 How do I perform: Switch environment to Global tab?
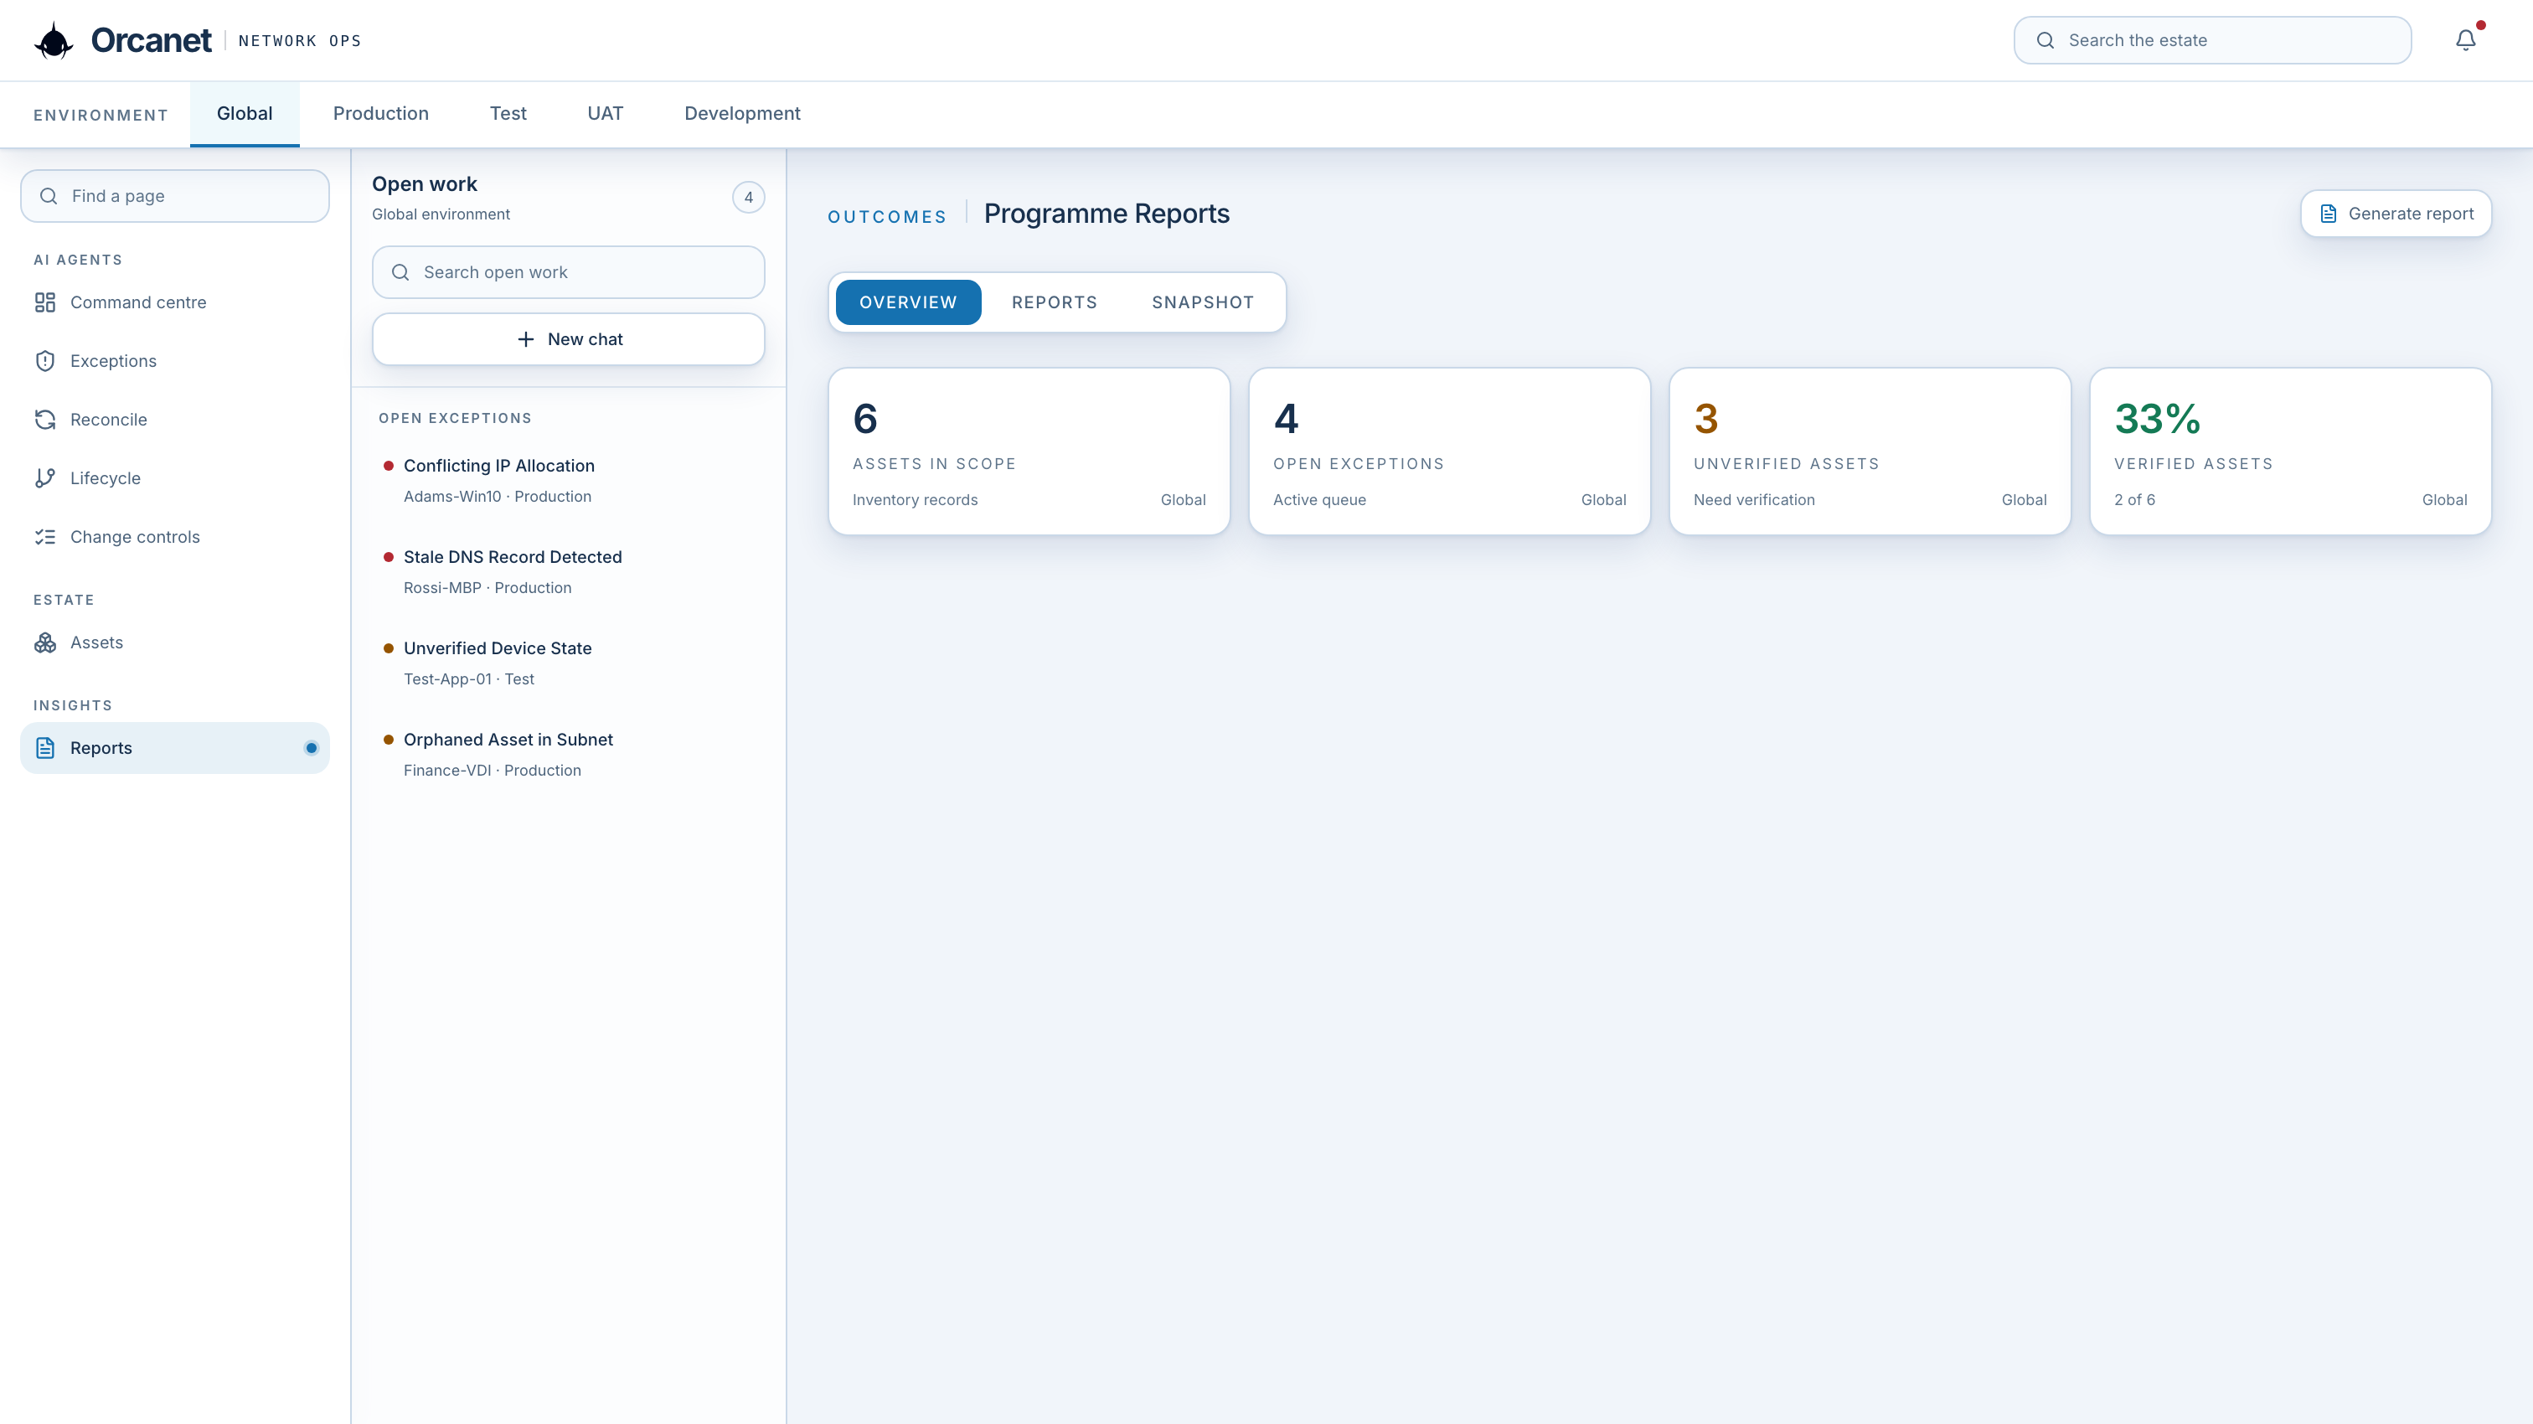pos(245,114)
